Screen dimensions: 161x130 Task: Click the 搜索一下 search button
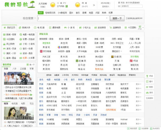(x=117, y=18)
